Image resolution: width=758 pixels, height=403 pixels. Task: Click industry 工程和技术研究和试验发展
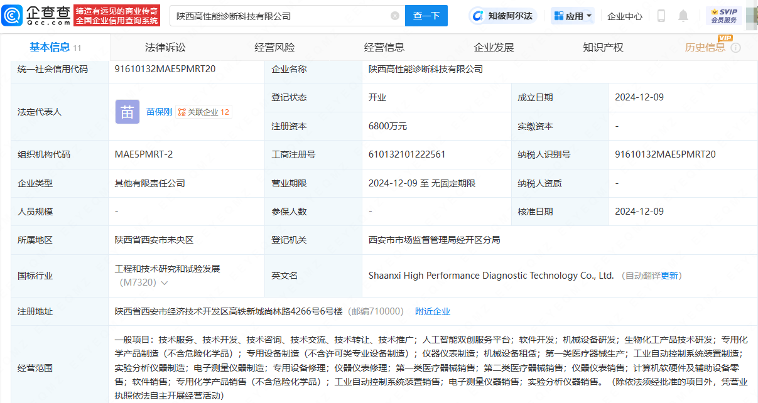click(x=168, y=269)
